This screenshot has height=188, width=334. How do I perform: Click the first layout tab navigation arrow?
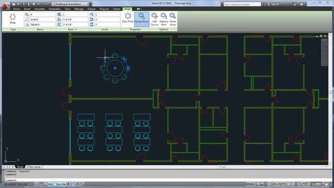pyautogui.click(x=4, y=167)
